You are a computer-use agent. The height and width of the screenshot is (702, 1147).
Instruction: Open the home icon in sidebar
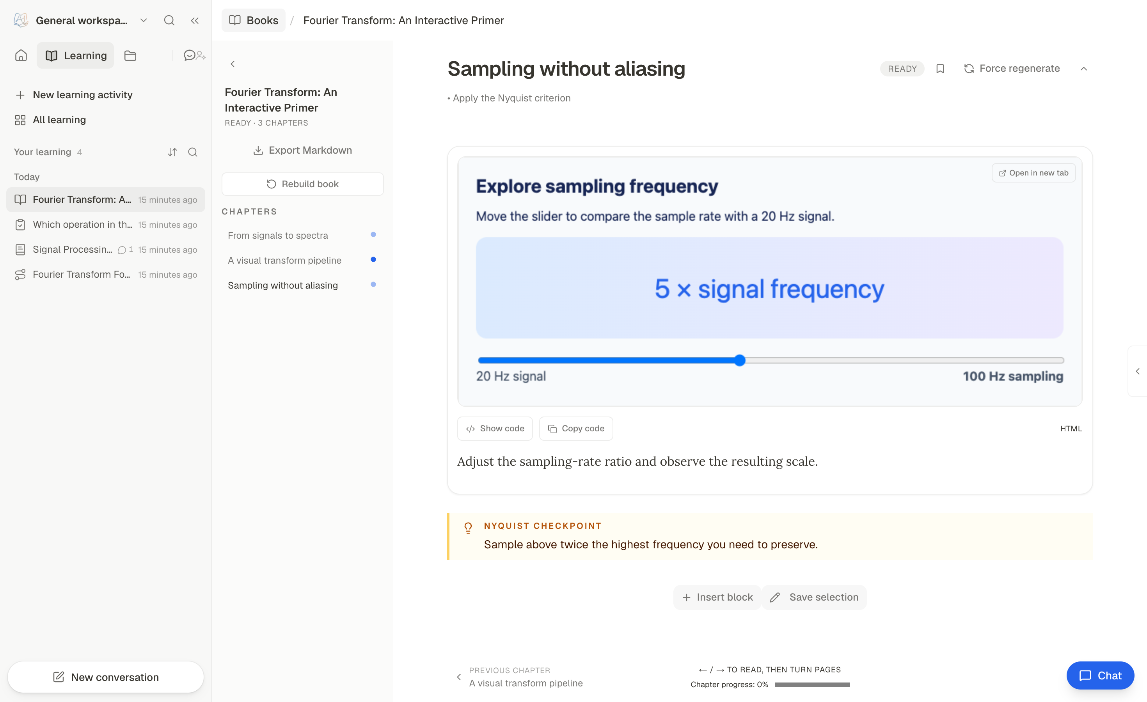pyautogui.click(x=21, y=55)
